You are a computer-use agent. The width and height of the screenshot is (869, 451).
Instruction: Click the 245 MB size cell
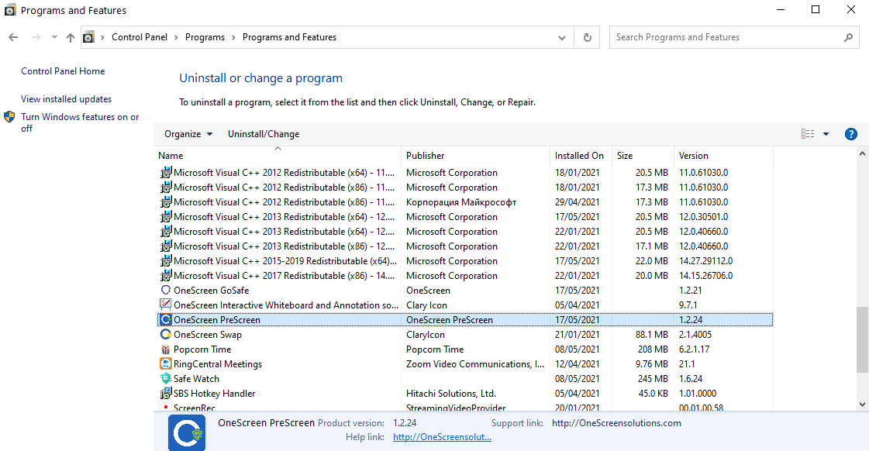(653, 379)
